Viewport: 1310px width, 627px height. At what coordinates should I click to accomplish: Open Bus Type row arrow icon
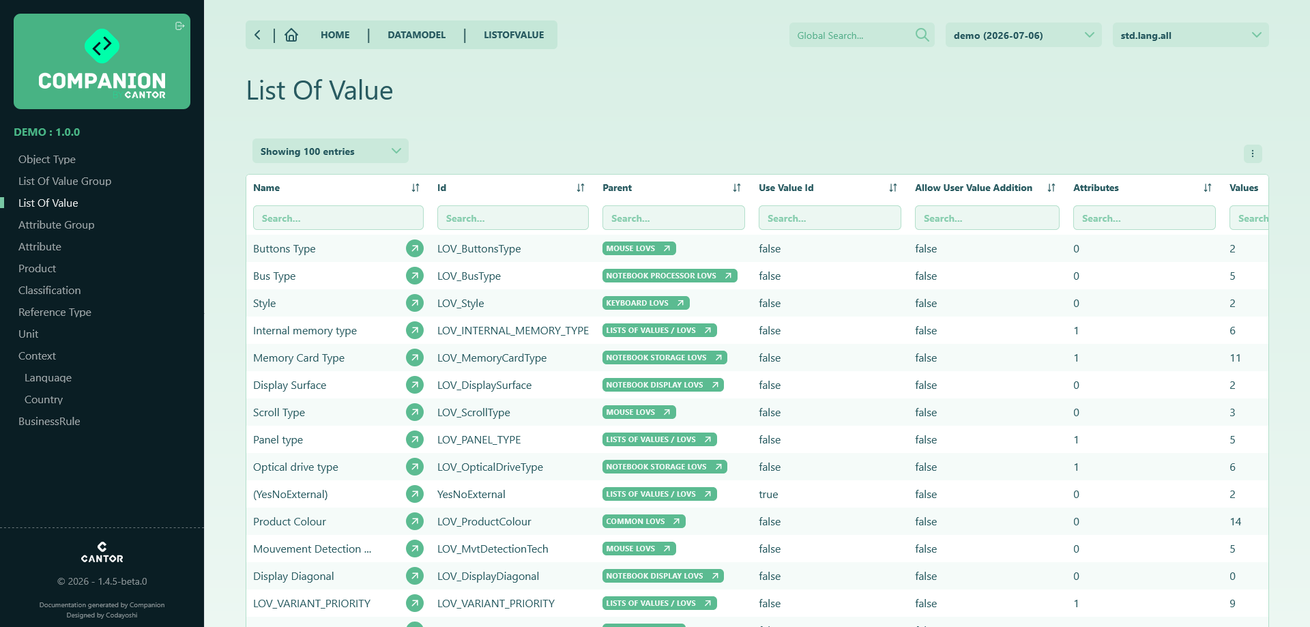click(415, 276)
